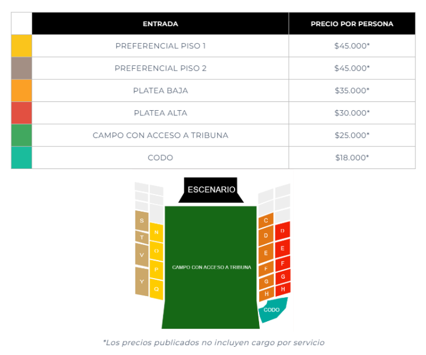Select the Escenario stage block
Viewport: 426px width, 355px height.
[211, 190]
